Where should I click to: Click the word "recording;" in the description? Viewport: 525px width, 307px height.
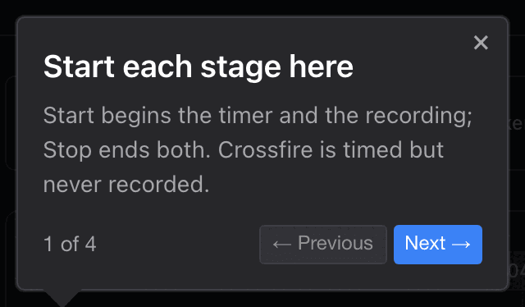[x=418, y=116]
